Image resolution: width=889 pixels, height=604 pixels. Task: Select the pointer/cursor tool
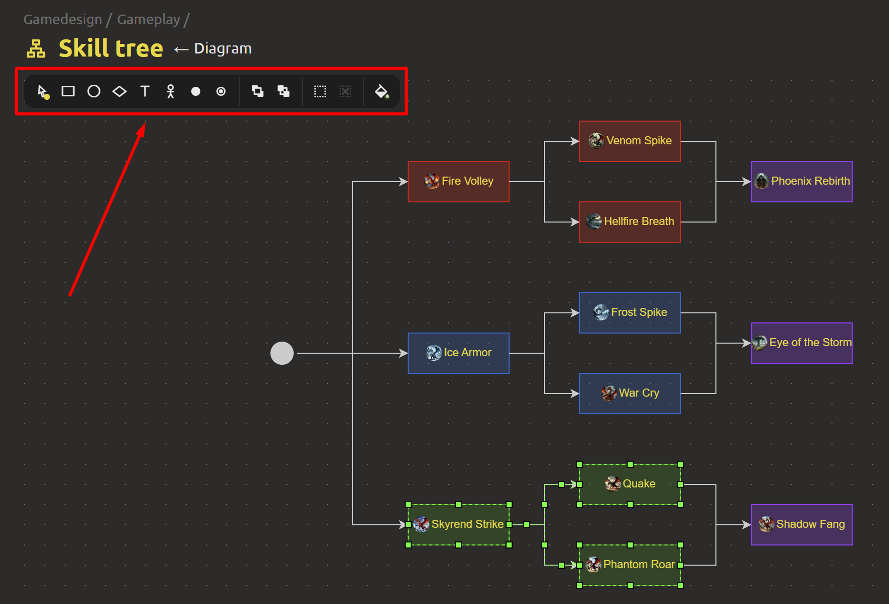[43, 91]
